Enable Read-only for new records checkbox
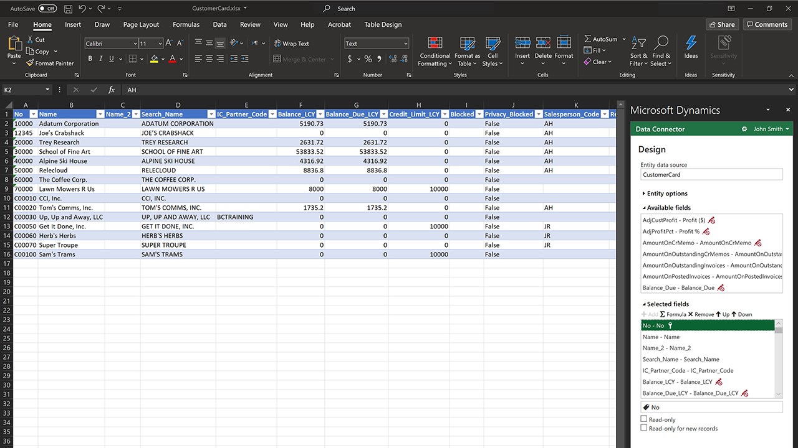Viewport: 798px width, 448px height. 644,428
